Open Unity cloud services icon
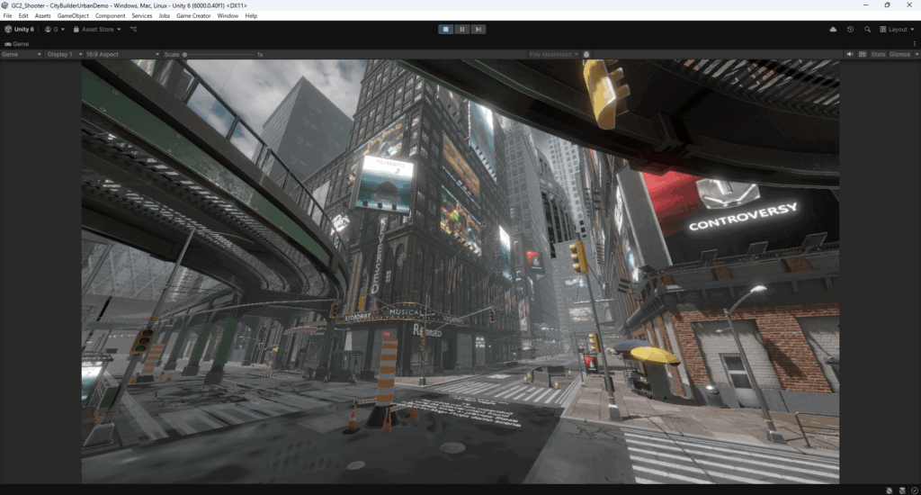Screen dimensions: 921x495 pyautogui.click(x=833, y=29)
